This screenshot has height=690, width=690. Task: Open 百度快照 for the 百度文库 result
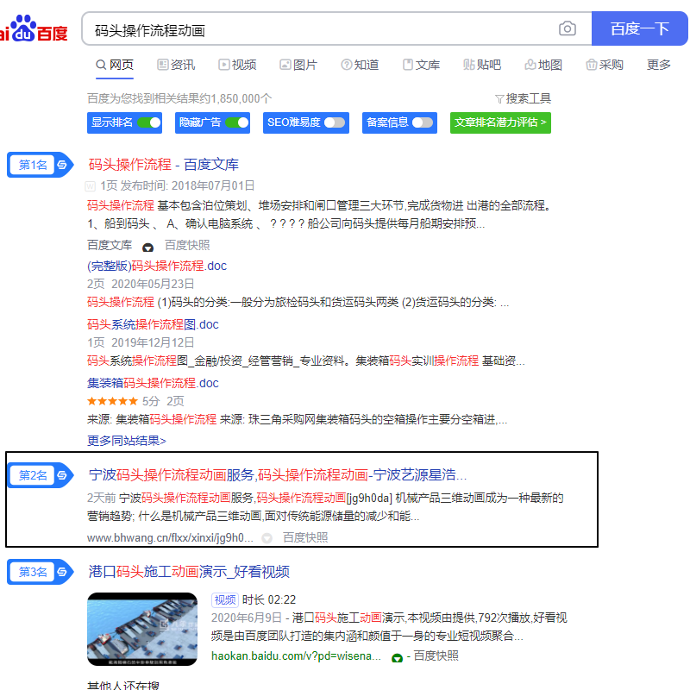coord(187,245)
